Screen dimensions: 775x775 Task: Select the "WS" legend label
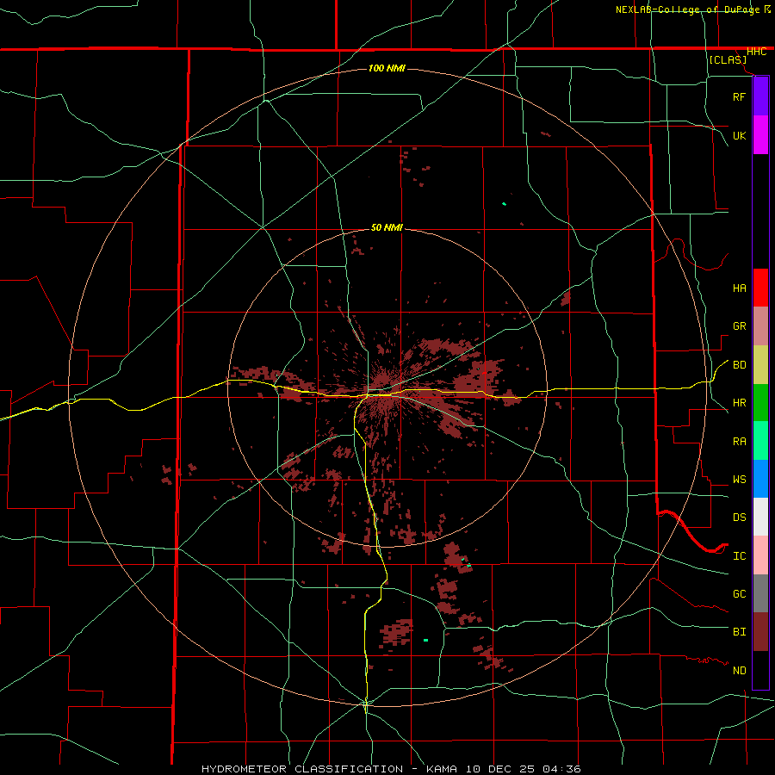[739, 480]
